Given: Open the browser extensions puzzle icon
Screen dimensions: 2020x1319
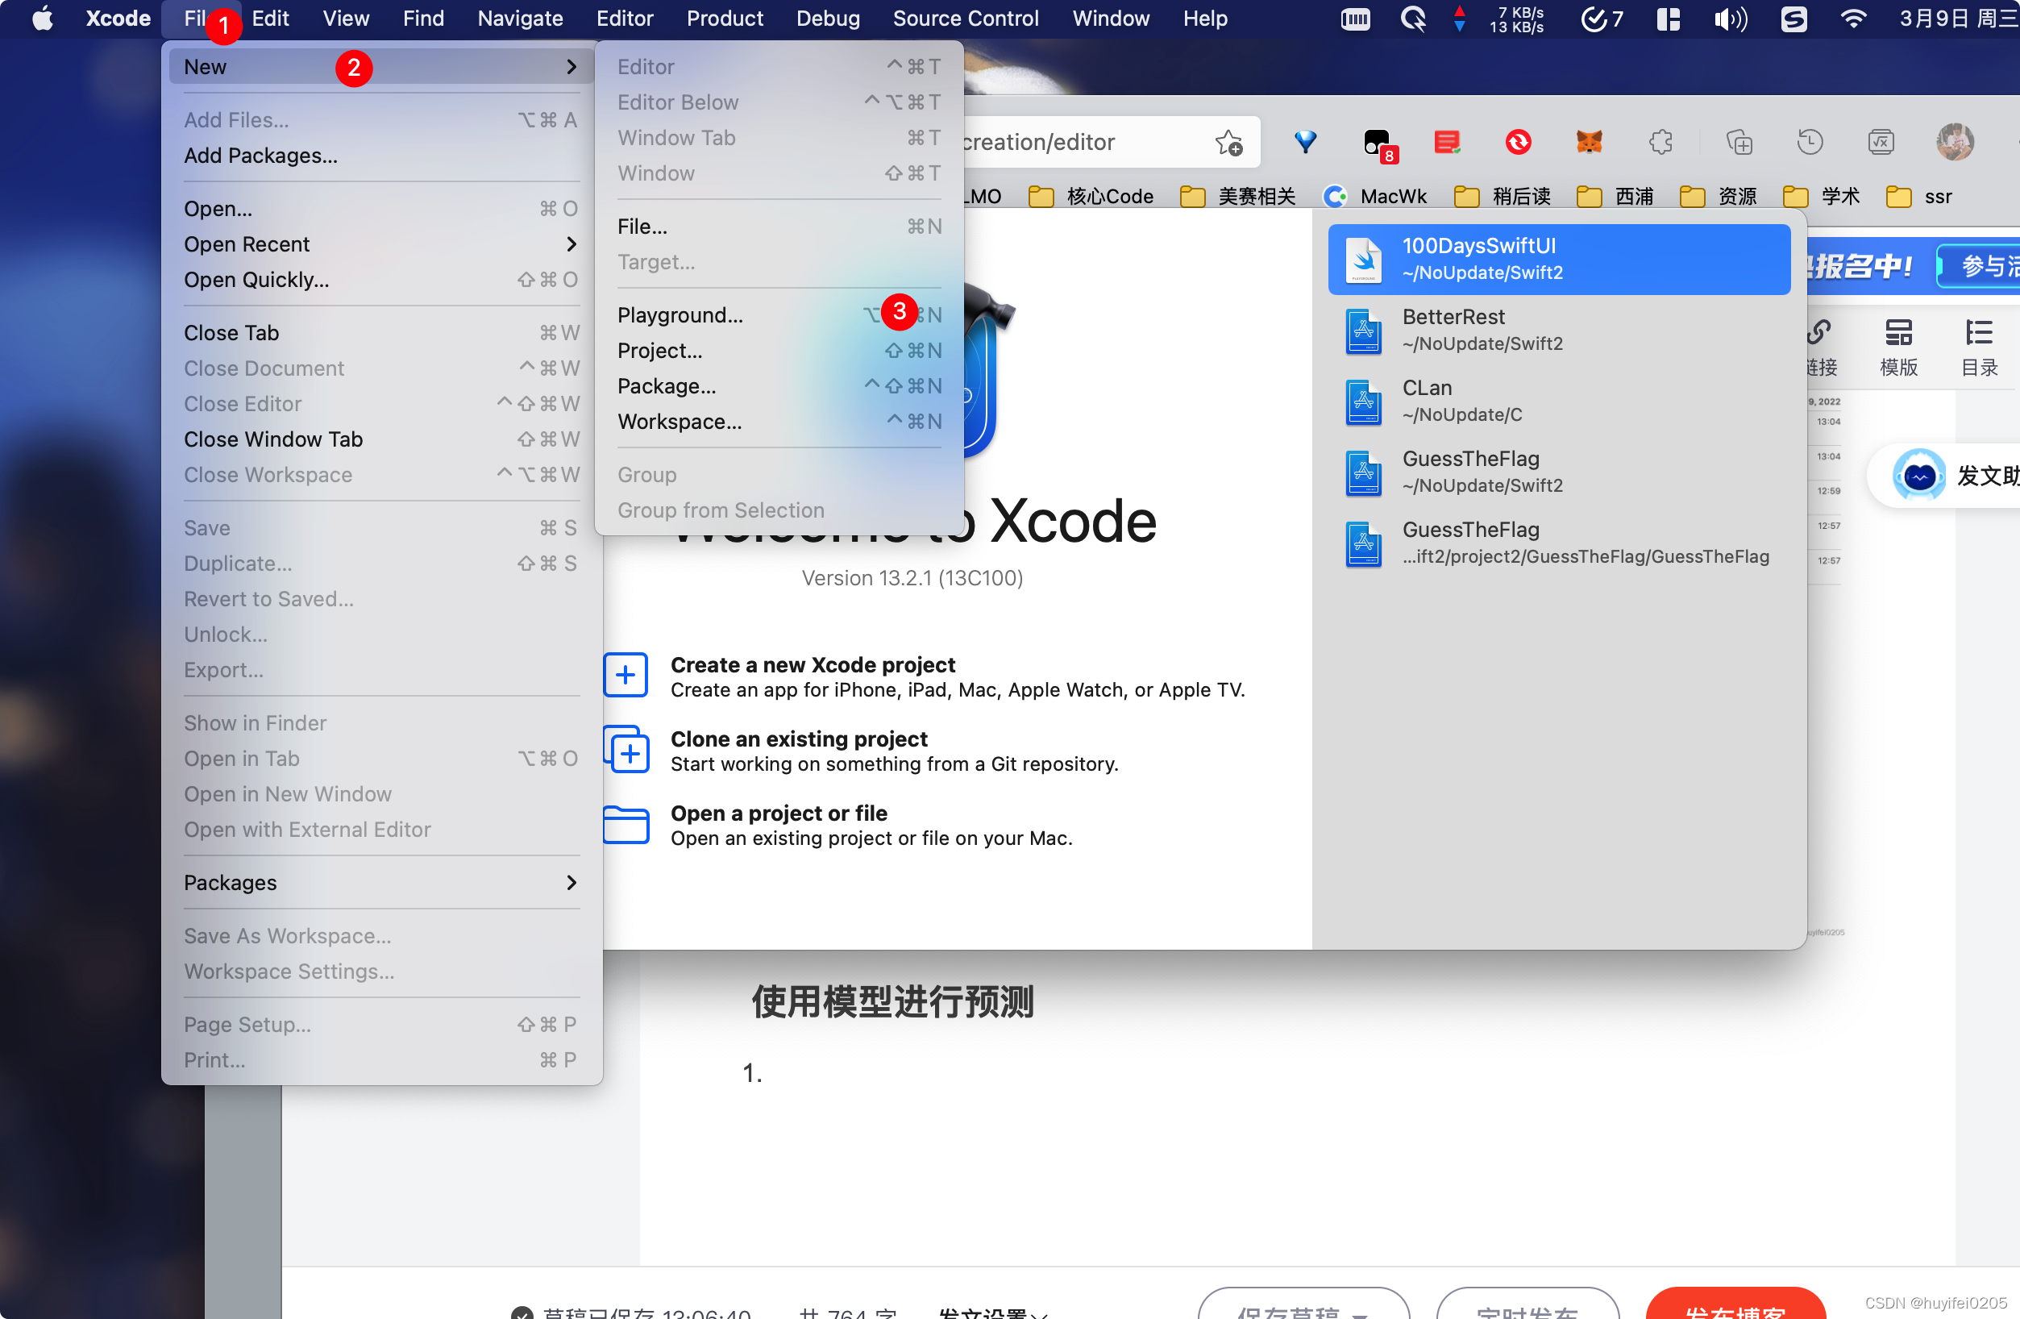Looking at the screenshot, I should [1661, 142].
